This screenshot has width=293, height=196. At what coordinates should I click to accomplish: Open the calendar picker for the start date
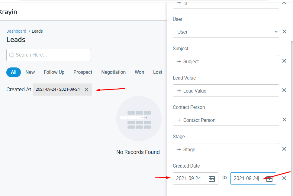[211, 178]
